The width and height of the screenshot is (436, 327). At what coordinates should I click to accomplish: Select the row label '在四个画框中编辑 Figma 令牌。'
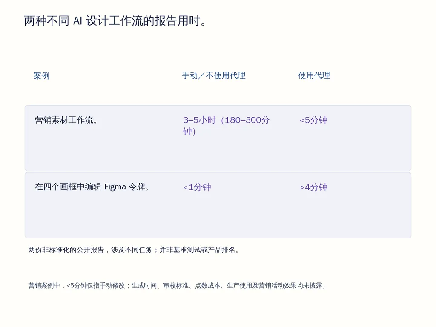point(92,187)
